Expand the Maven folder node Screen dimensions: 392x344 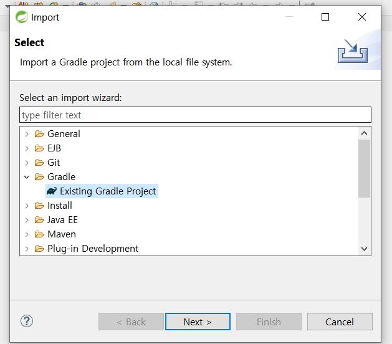tap(27, 234)
